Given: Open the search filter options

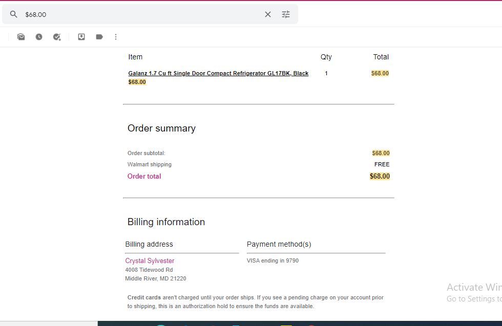Looking at the screenshot, I should click(x=286, y=14).
